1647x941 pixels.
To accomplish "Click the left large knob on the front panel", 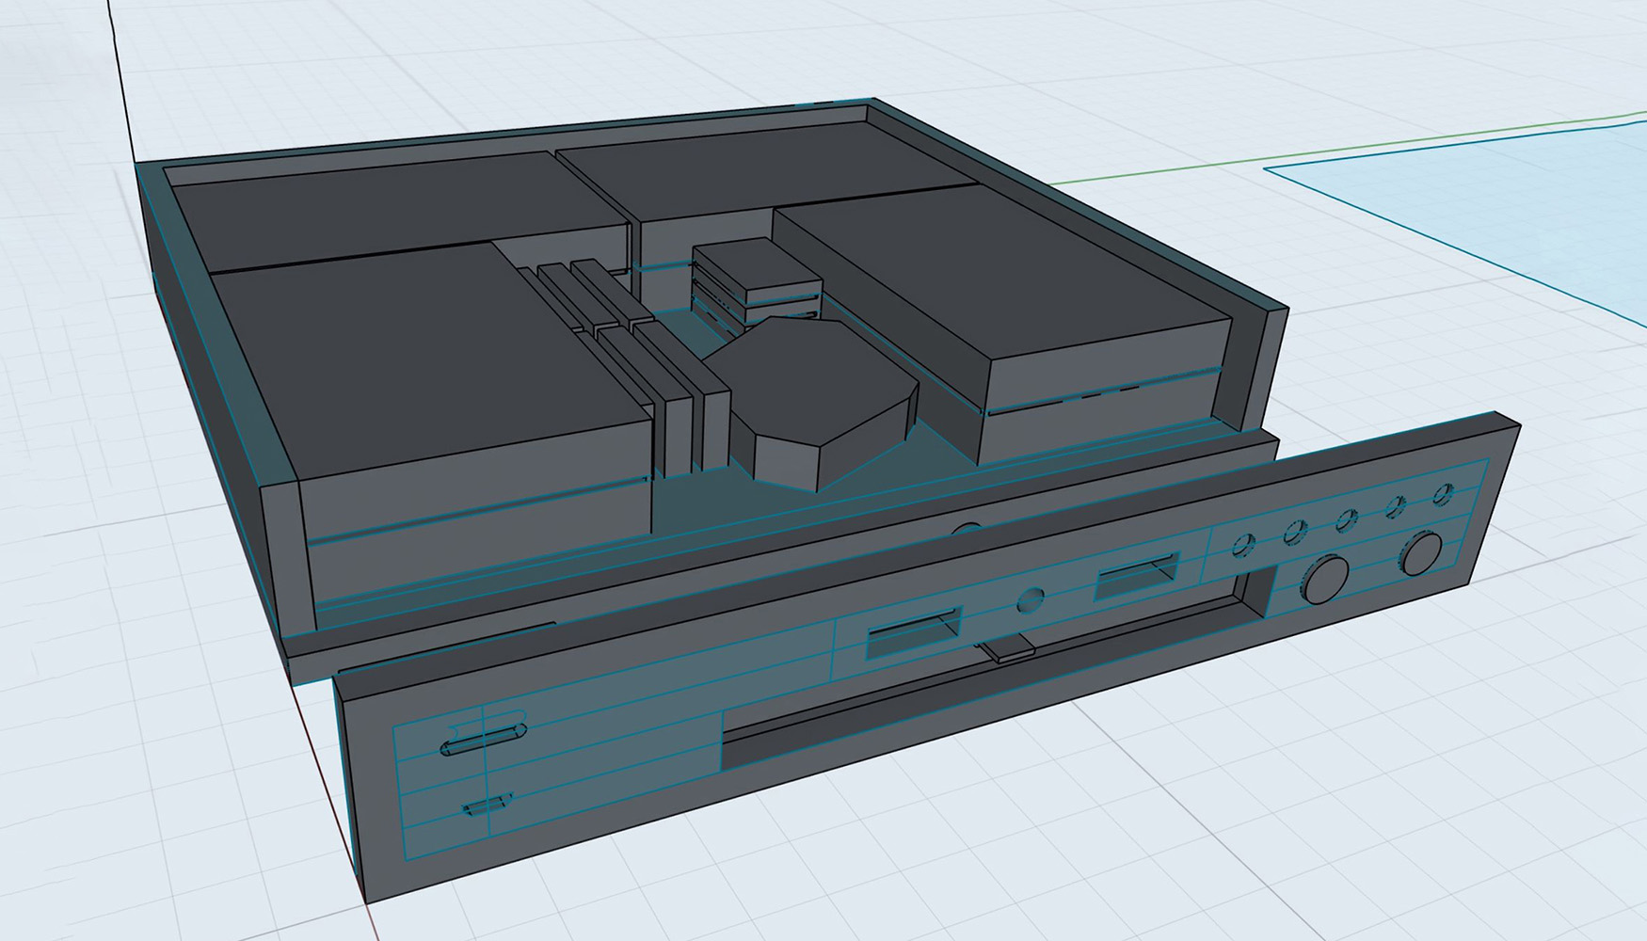I will pyautogui.click(x=1325, y=579).
